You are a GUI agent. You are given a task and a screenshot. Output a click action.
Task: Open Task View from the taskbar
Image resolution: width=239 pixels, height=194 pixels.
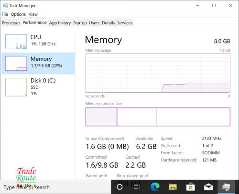(x=137, y=187)
